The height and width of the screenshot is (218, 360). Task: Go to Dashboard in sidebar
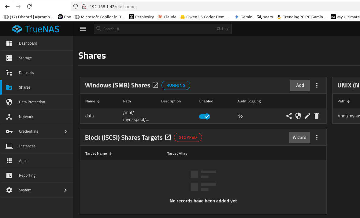[28, 43]
